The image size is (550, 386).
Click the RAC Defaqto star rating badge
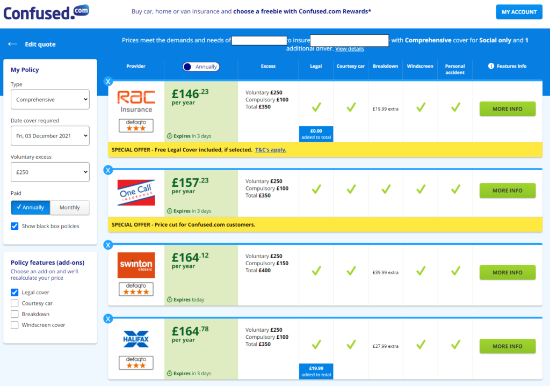[136, 126]
